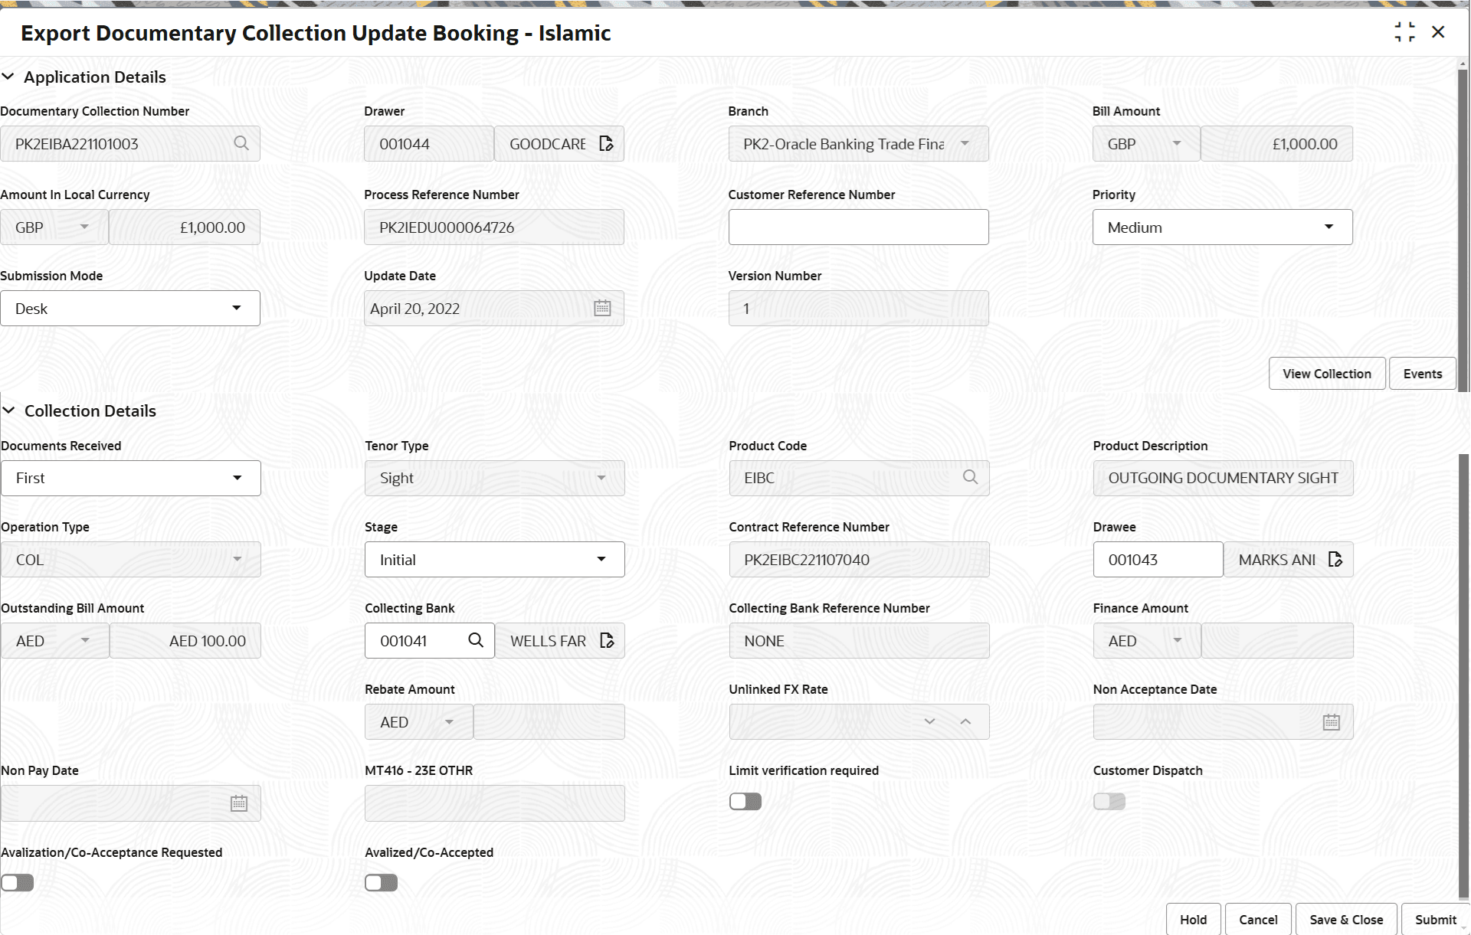The width and height of the screenshot is (1471, 935).
Task: Click the restore window size icon
Action: click(1406, 32)
